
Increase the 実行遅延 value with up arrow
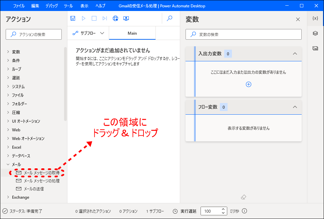pyautogui.click(x=223, y=209)
